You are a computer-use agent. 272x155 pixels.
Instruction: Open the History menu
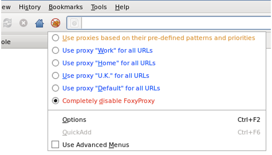coord(30,7)
